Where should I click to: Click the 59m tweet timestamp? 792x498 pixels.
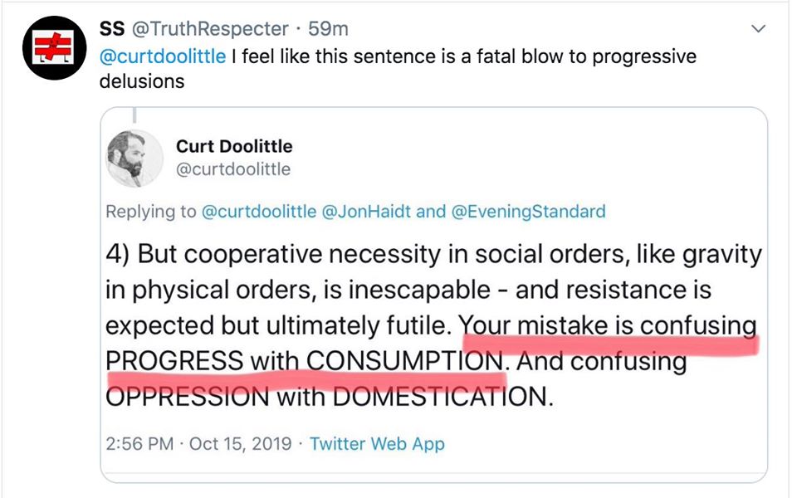click(328, 29)
